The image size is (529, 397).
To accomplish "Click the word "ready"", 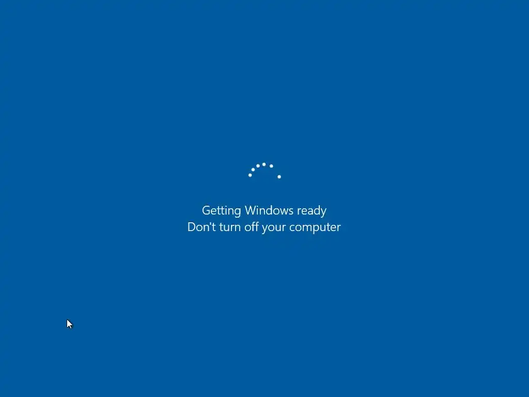I will coord(312,211).
